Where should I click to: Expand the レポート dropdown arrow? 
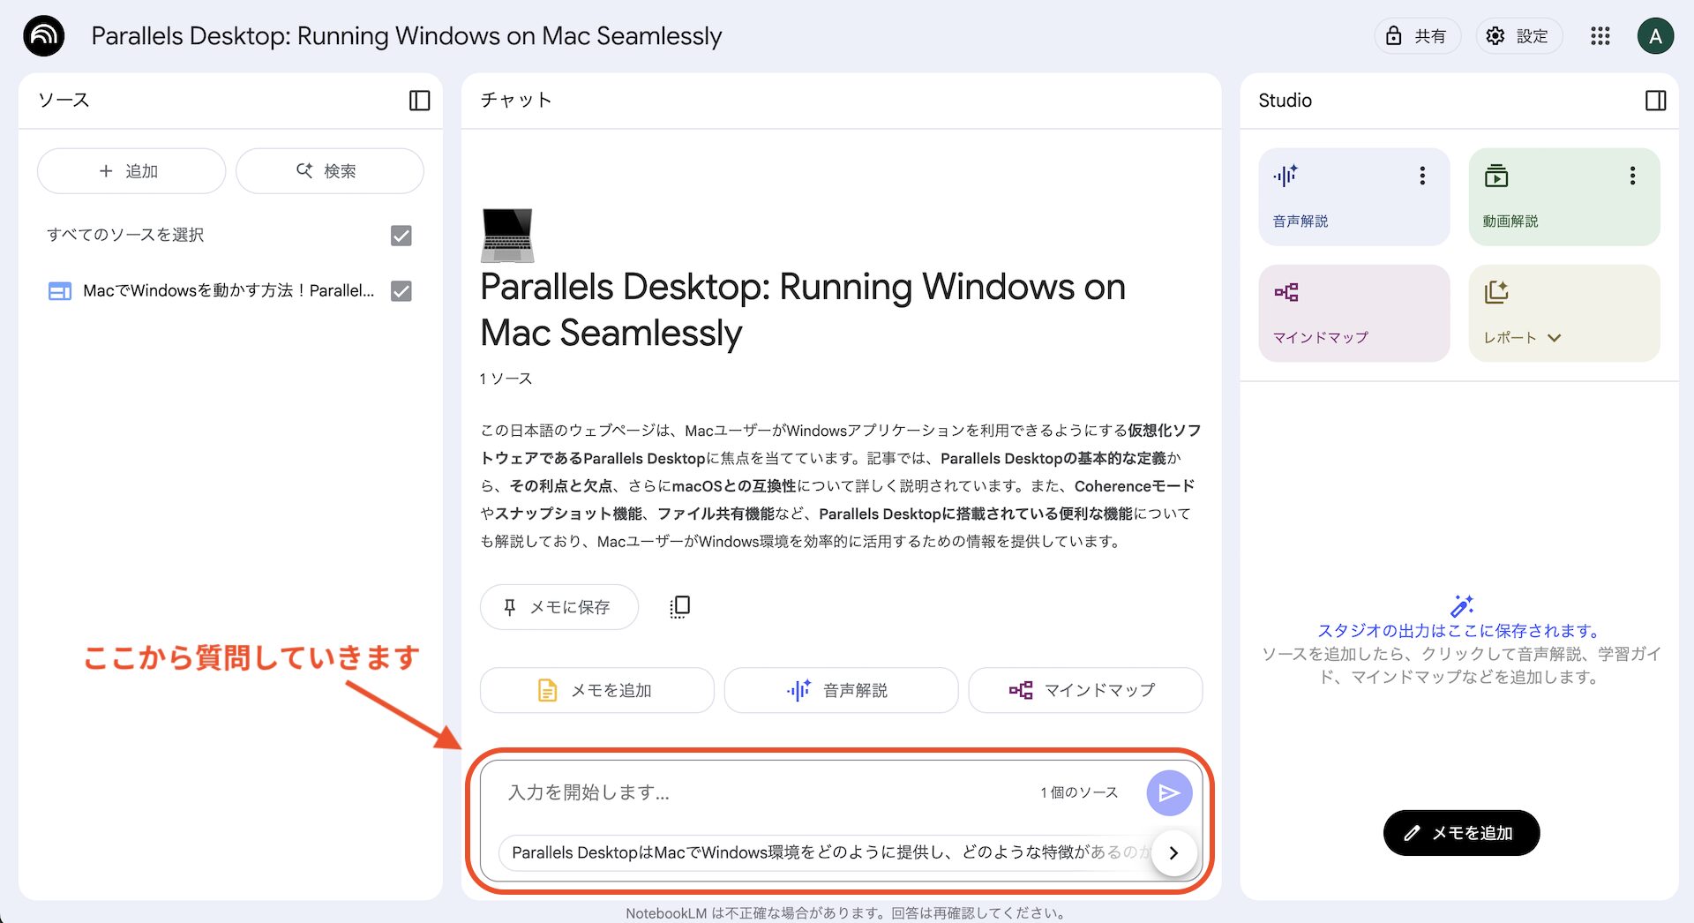1555,338
